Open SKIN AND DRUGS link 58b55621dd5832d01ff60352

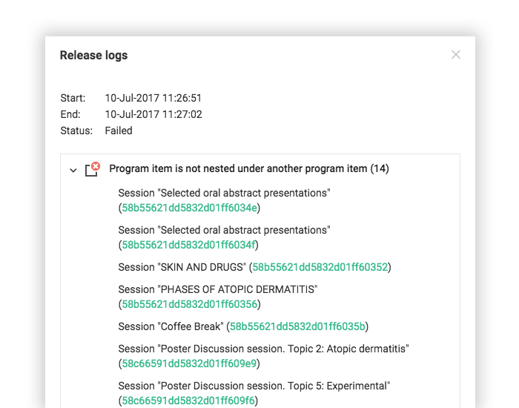pos(320,267)
